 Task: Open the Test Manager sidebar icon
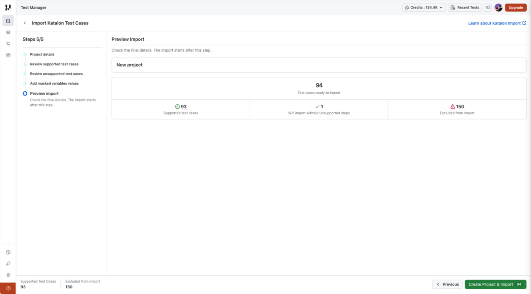pos(8,21)
